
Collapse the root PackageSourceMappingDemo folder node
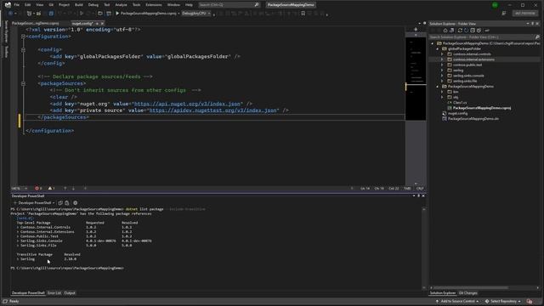click(x=433, y=43)
